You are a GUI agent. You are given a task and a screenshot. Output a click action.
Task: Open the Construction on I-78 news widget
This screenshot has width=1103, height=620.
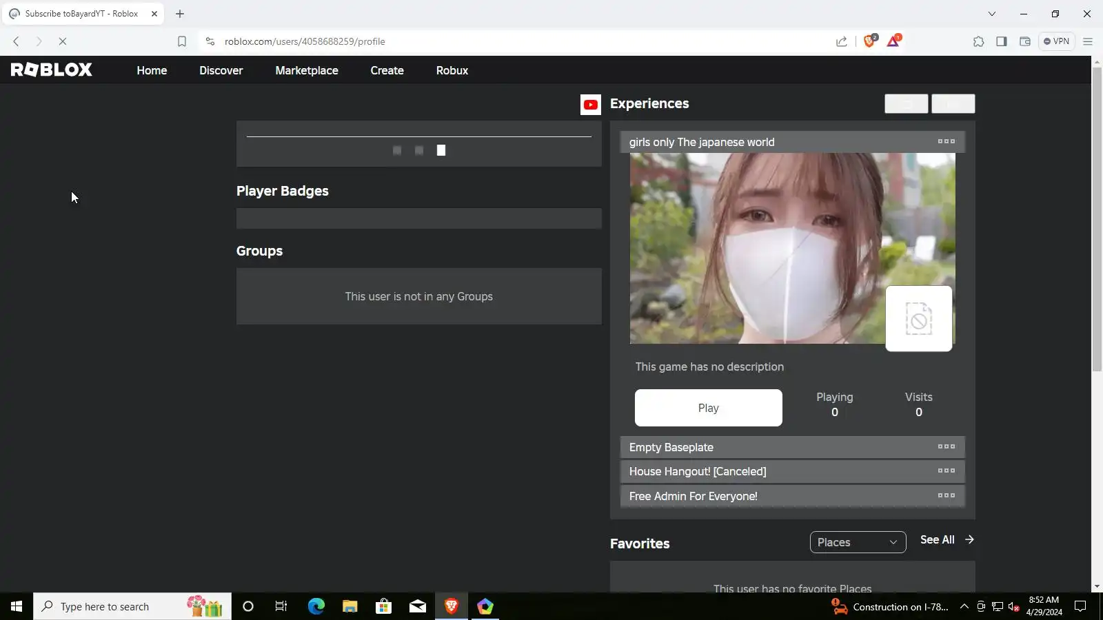coord(890,607)
